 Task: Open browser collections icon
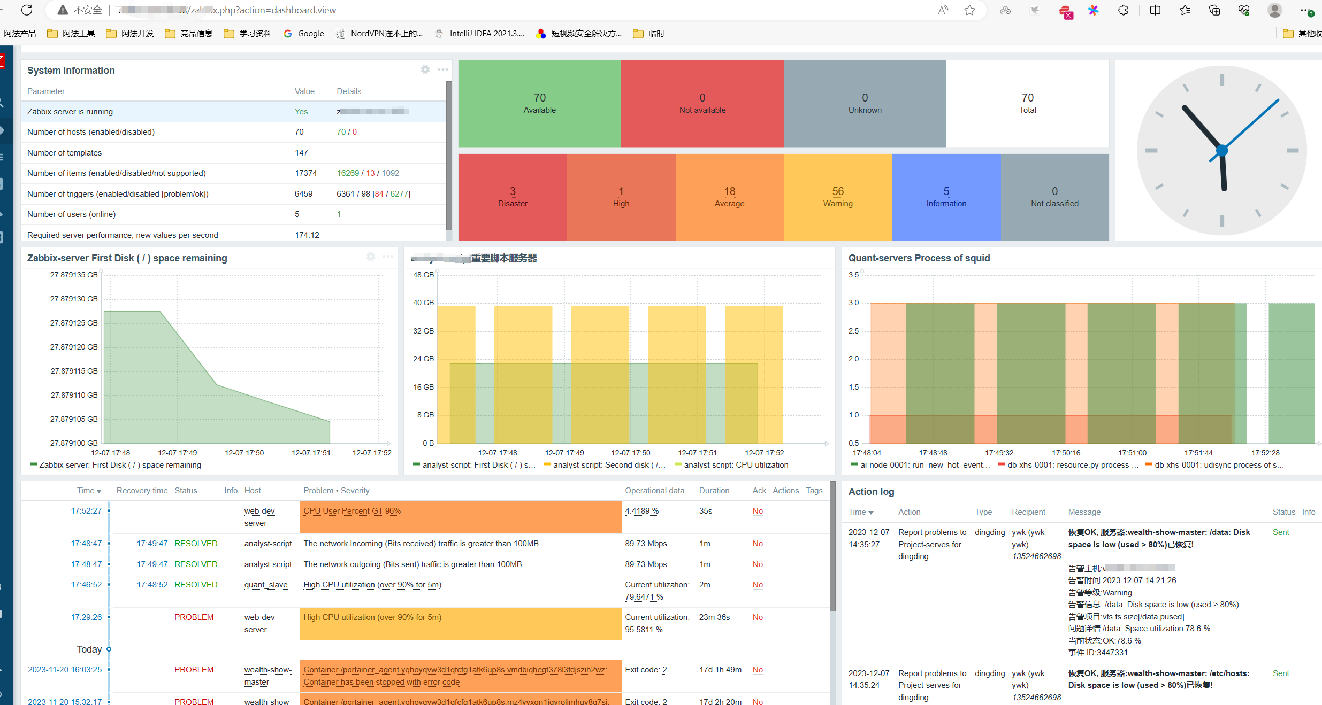(1214, 10)
